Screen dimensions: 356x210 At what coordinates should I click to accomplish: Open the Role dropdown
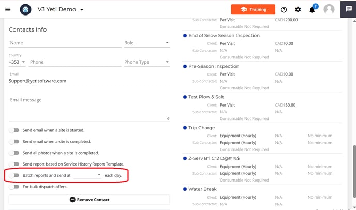[x=146, y=43]
